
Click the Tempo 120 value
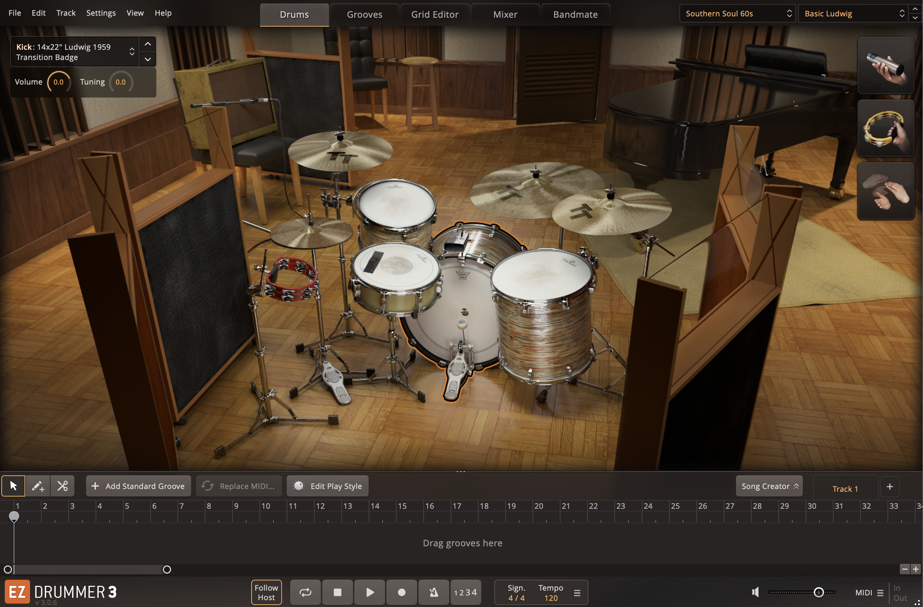pos(551,598)
